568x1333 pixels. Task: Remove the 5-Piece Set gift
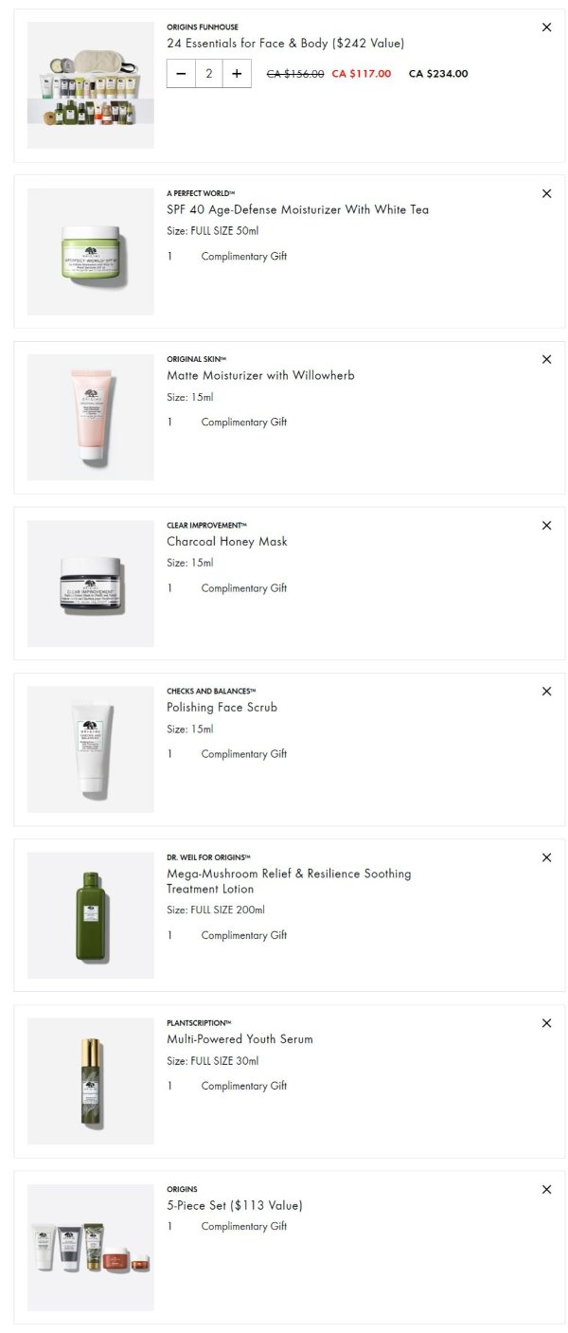[546, 1189]
